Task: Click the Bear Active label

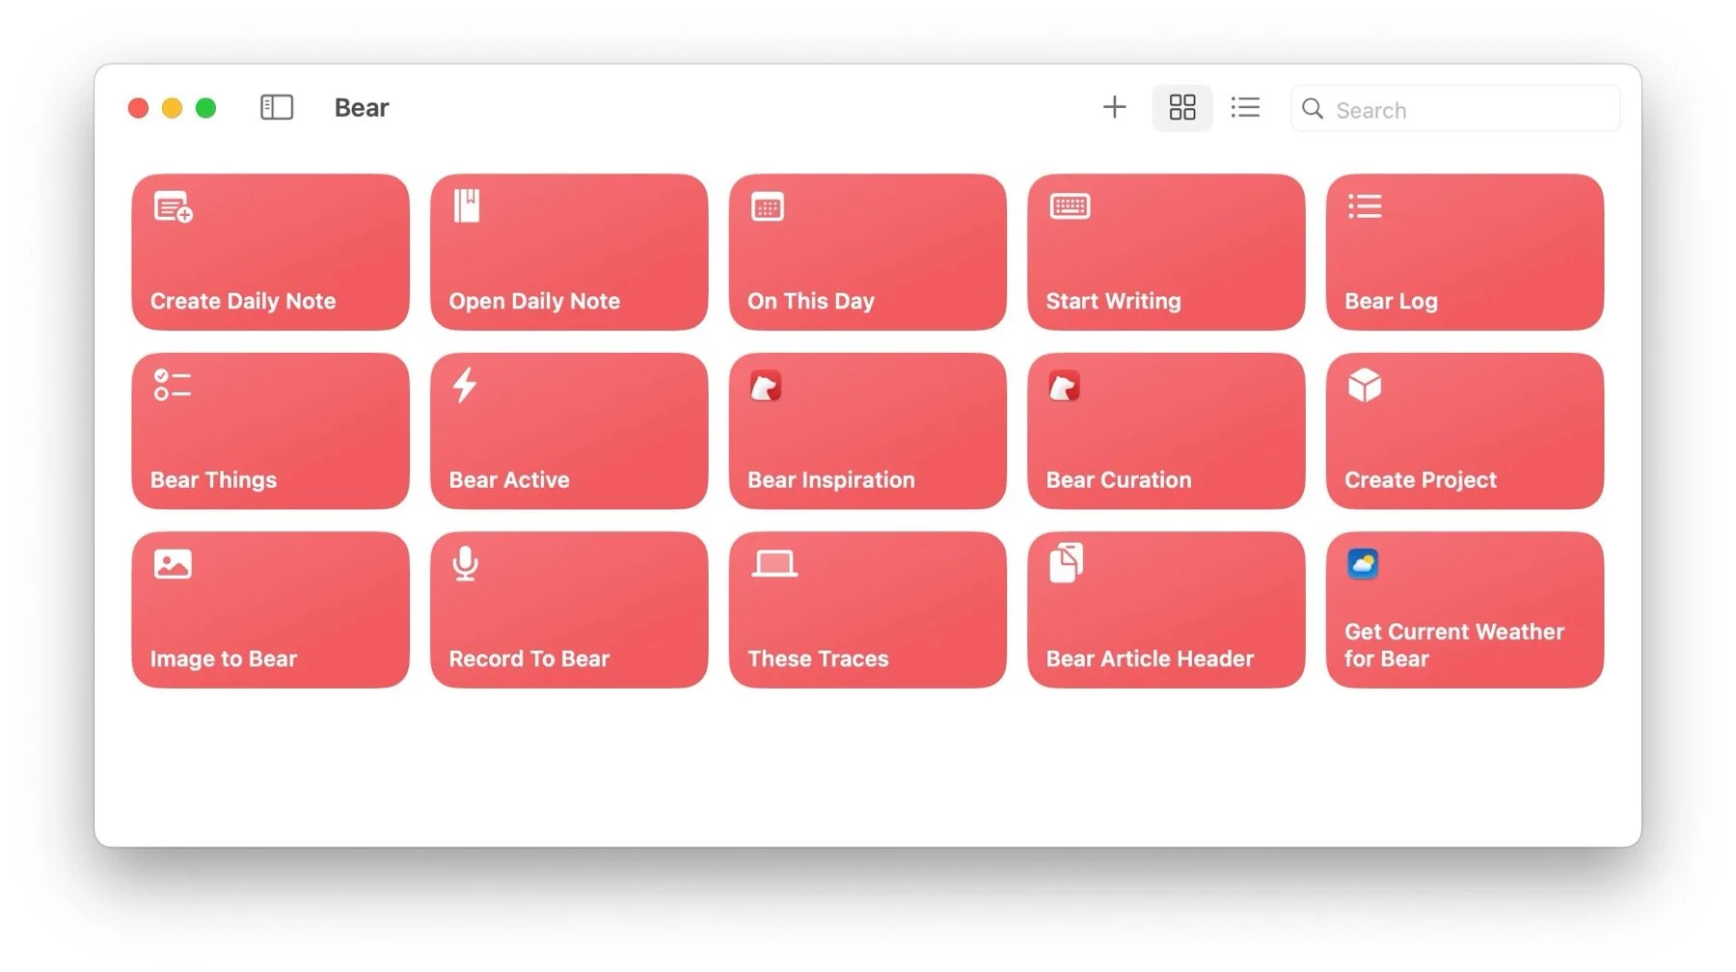Action: coord(509,479)
